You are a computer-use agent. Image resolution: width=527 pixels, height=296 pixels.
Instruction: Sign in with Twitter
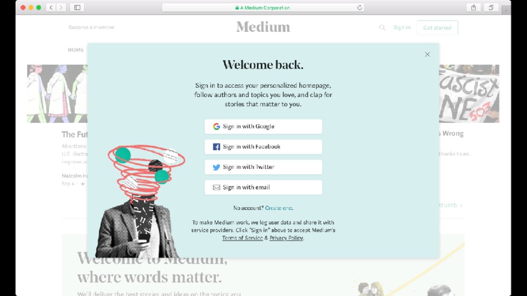point(263,167)
